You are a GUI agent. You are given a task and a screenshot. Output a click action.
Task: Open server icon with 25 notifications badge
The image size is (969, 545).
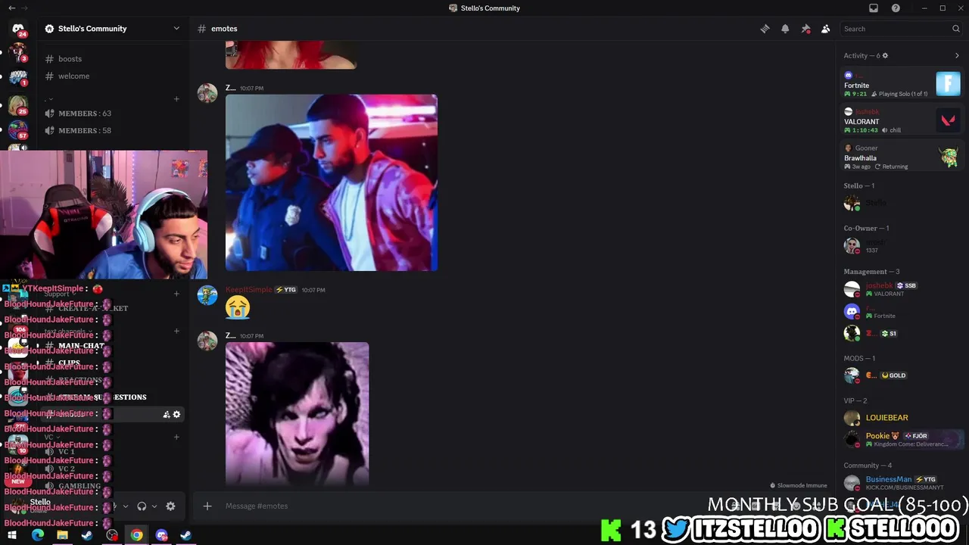pyautogui.click(x=18, y=105)
